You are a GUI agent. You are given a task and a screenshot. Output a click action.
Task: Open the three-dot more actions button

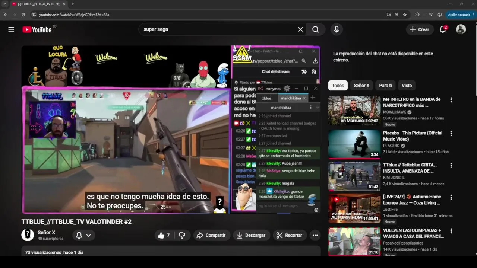coord(315,235)
